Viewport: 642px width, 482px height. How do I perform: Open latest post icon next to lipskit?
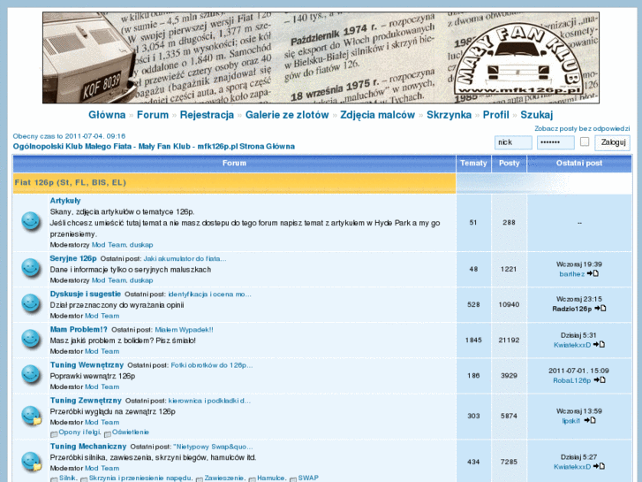tap(590, 420)
